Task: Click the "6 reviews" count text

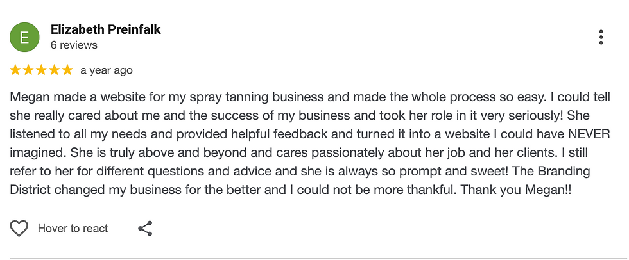Action: coord(74,45)
